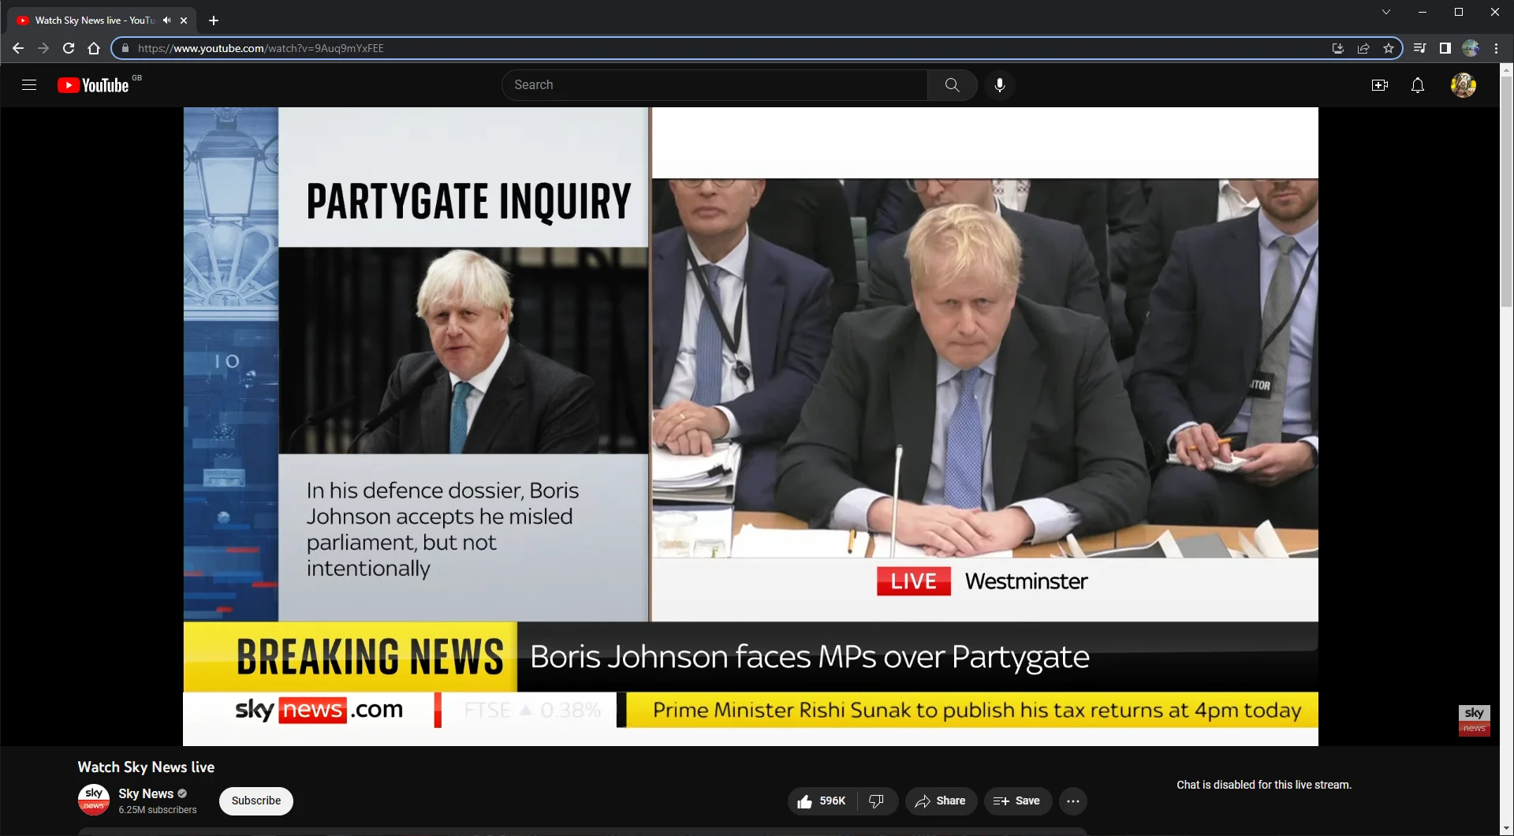This screenshot has width=1514, height=836.
Task: Go forward in browser history
Action: click(x=43, y=48)
